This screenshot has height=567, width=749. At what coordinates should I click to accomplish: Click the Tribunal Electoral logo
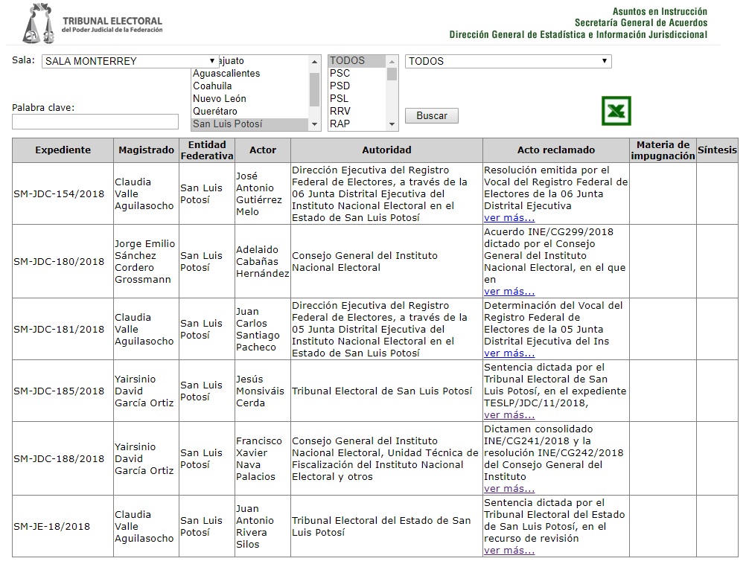tap(92, 24)
